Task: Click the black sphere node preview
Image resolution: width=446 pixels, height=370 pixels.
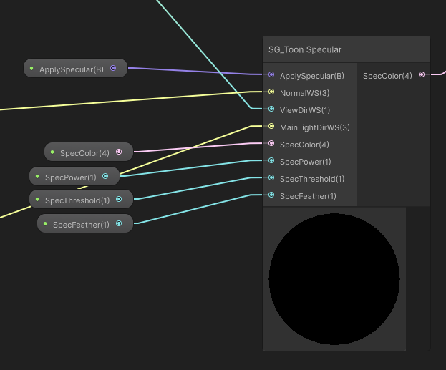Action: 334,279
